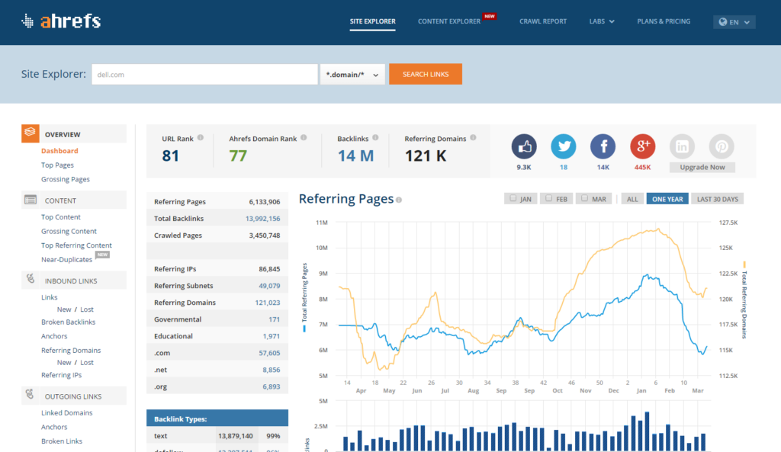
Task: Toggle the JAN checkbox
Action: (513, 199)
